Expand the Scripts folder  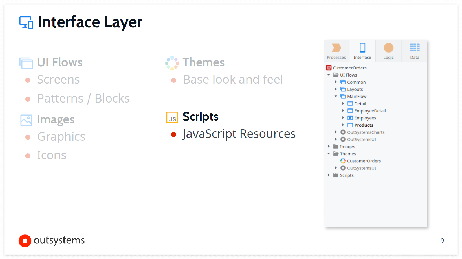pyautogui.click(x=329, y=175)
